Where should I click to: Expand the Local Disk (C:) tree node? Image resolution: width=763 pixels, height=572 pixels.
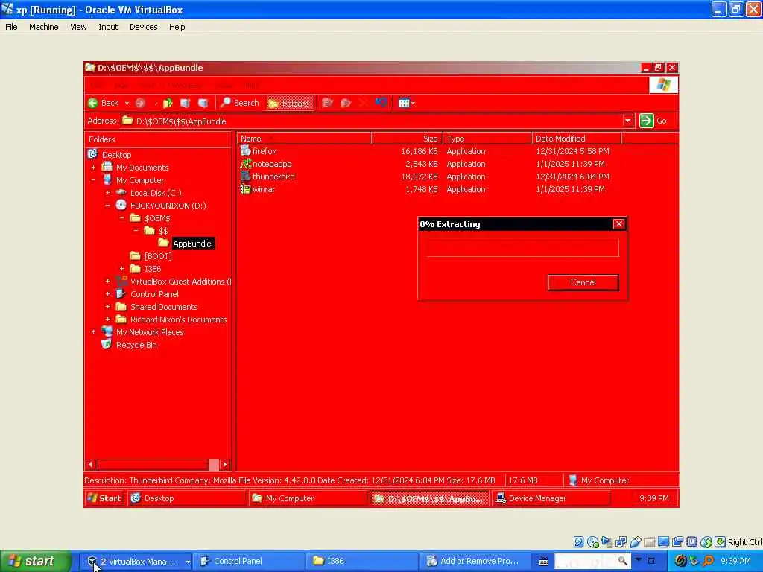click(x=107, y=193)
